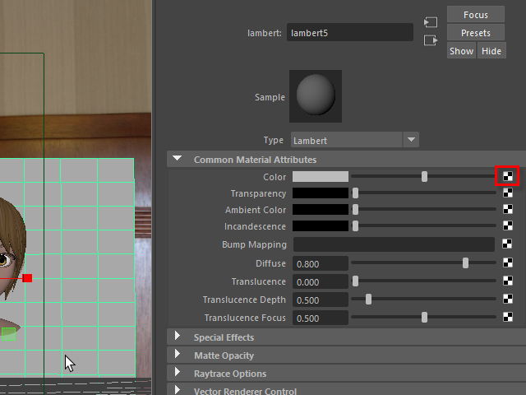Expand the Matte Opacity section

tap(178, 355)
